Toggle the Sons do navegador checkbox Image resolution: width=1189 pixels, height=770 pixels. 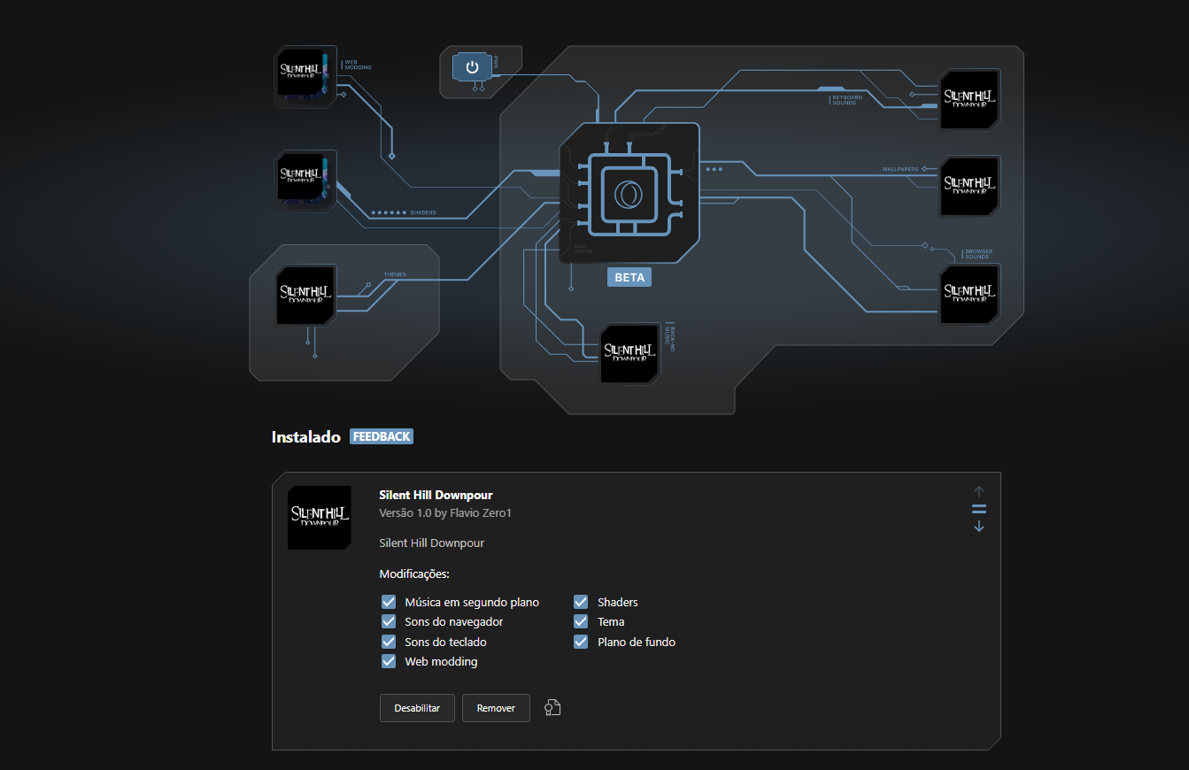point(389,621)
